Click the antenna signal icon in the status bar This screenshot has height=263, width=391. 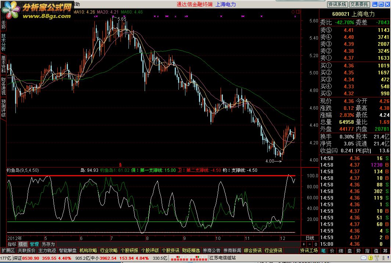(377, 258)
